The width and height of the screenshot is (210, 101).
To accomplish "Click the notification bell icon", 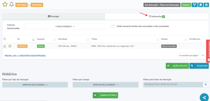I will click(x=12, y=4).
